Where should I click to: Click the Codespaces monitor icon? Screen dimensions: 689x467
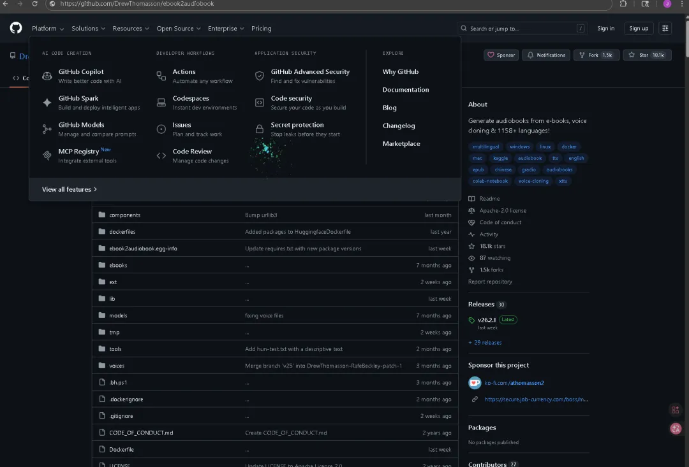(x=161, y=103)
